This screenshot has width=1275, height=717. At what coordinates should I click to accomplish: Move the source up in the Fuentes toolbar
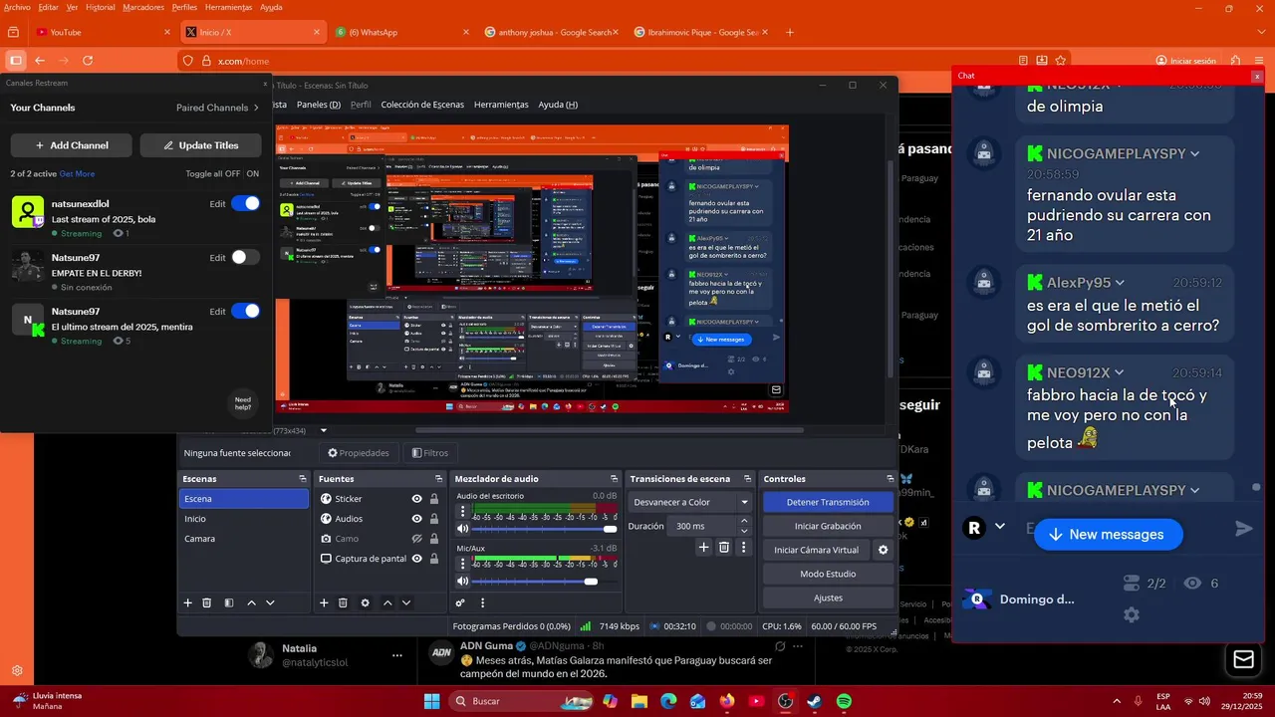(387, 602)
